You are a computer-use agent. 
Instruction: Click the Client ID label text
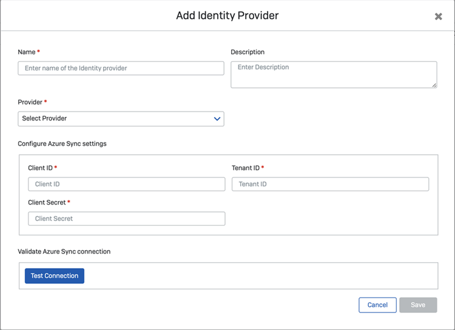(x=40, y=168)
